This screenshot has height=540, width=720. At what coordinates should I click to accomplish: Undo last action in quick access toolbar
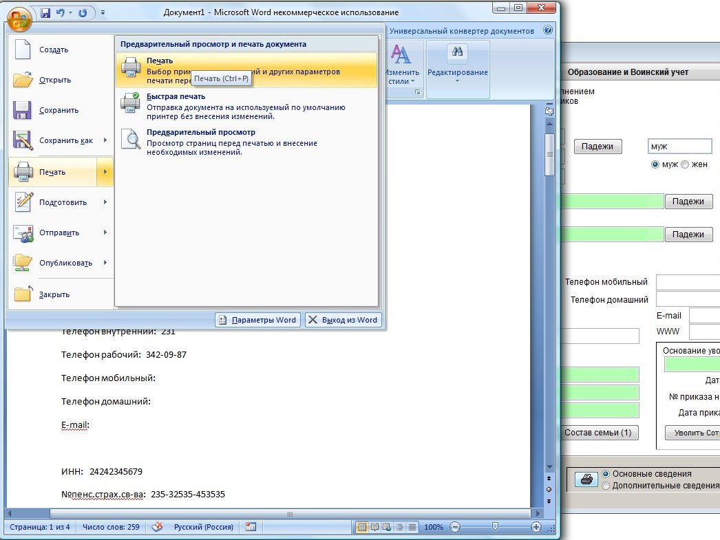coord(60,13)
